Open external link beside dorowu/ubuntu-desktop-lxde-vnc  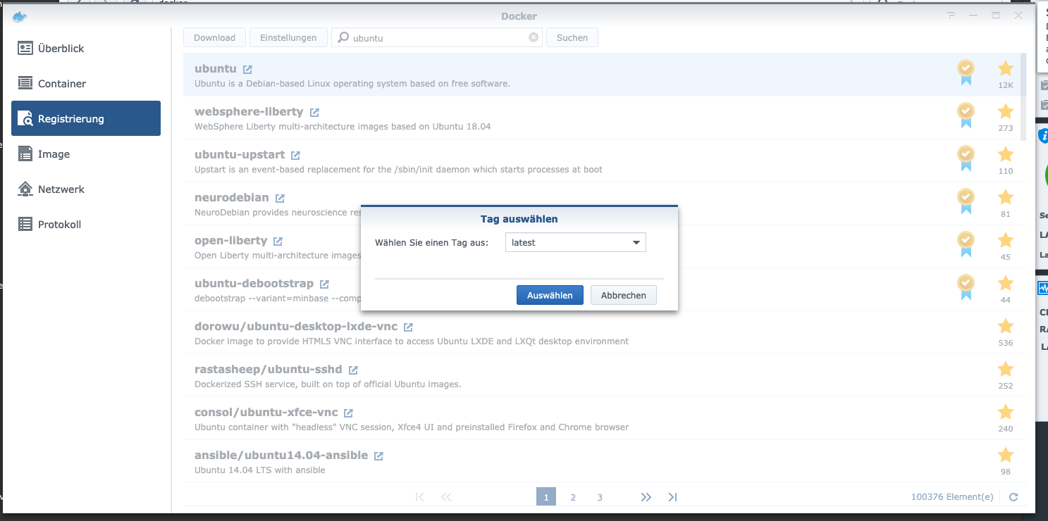[x=408, y=327]
